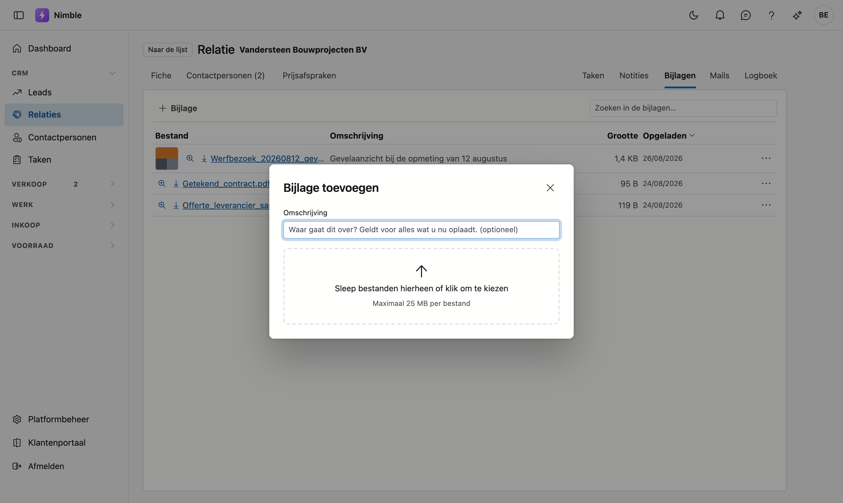Click Afmelden to log out
This screenshot has height=503, width=843.
point(64,466)
